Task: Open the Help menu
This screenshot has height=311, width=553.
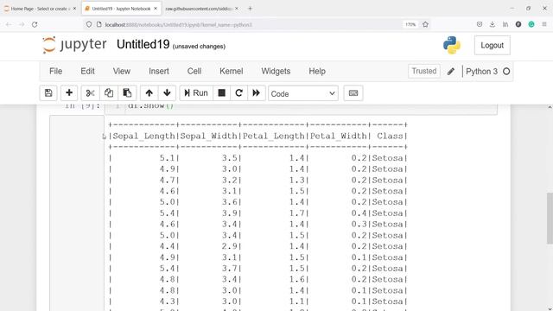Action: pyautogui.click(x=317, y=71)
